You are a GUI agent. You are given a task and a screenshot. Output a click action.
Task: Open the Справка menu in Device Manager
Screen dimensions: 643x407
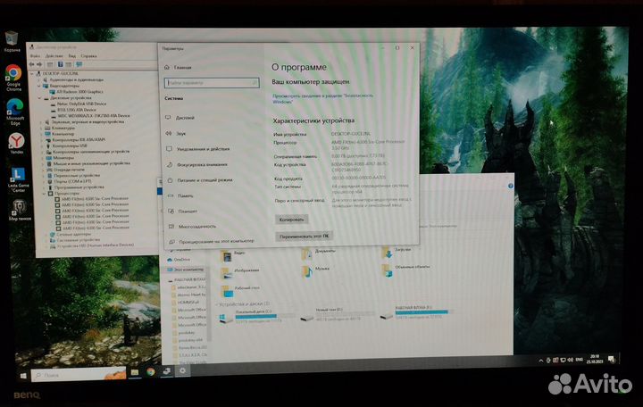pyautogui.click(x=89, y=55)
